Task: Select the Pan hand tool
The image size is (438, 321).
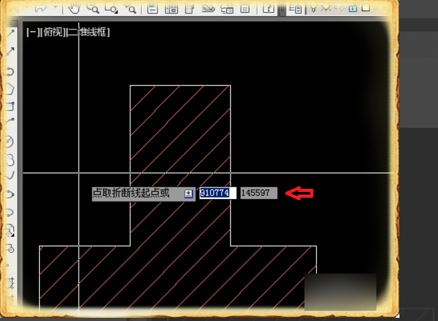Action: (74, 8)
